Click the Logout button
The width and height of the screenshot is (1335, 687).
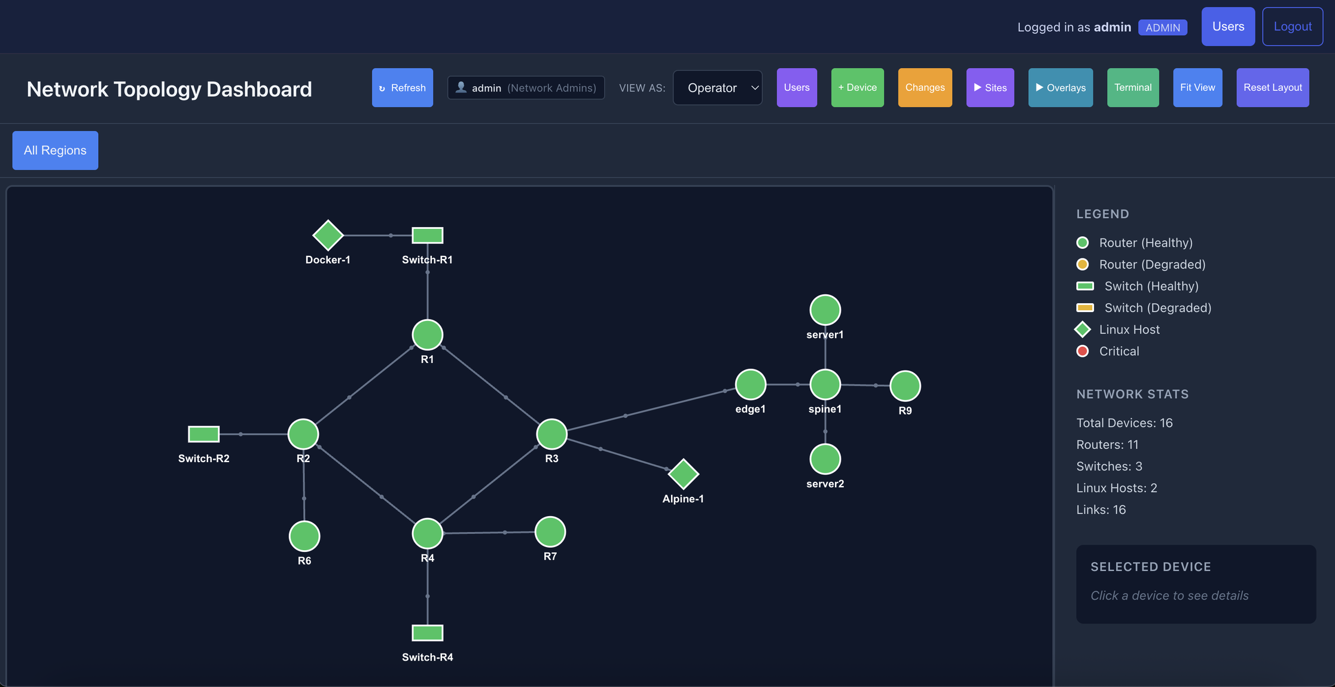coord(1292,26)
